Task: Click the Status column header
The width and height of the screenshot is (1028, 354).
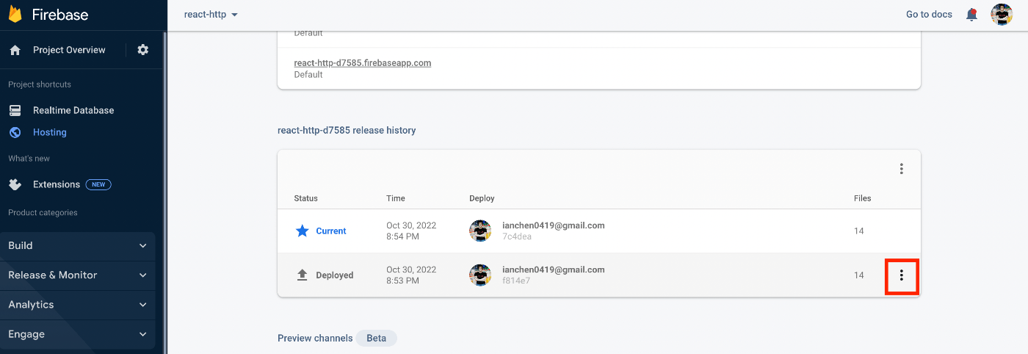Action: 306,198
